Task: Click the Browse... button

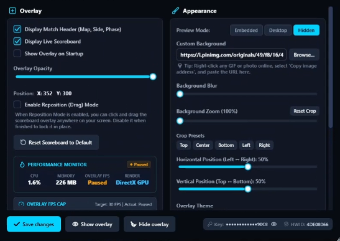Action: [x=304, y=55]
